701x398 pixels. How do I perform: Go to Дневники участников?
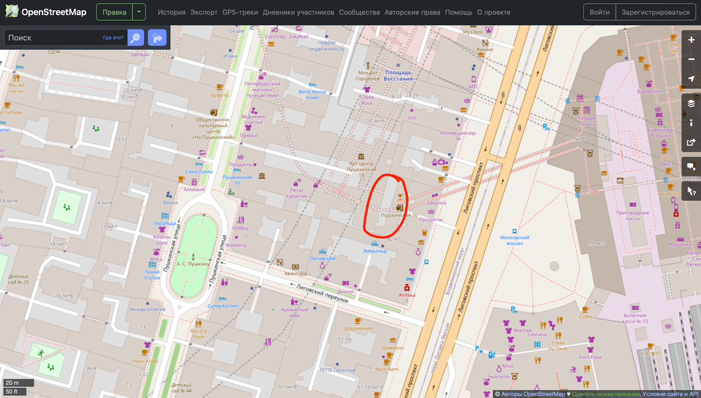299,12
